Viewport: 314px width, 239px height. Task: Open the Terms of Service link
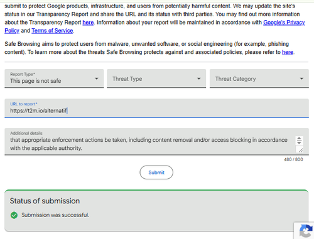click(x=52, y=31)
